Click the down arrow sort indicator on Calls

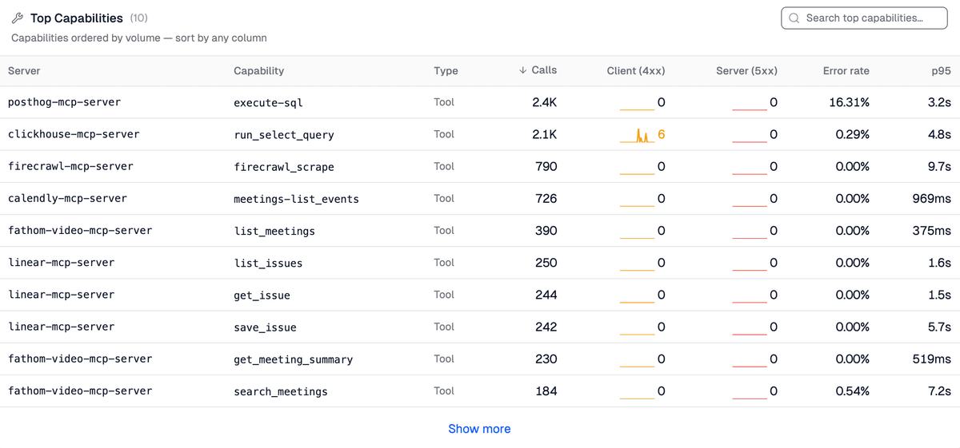(523, 70)
